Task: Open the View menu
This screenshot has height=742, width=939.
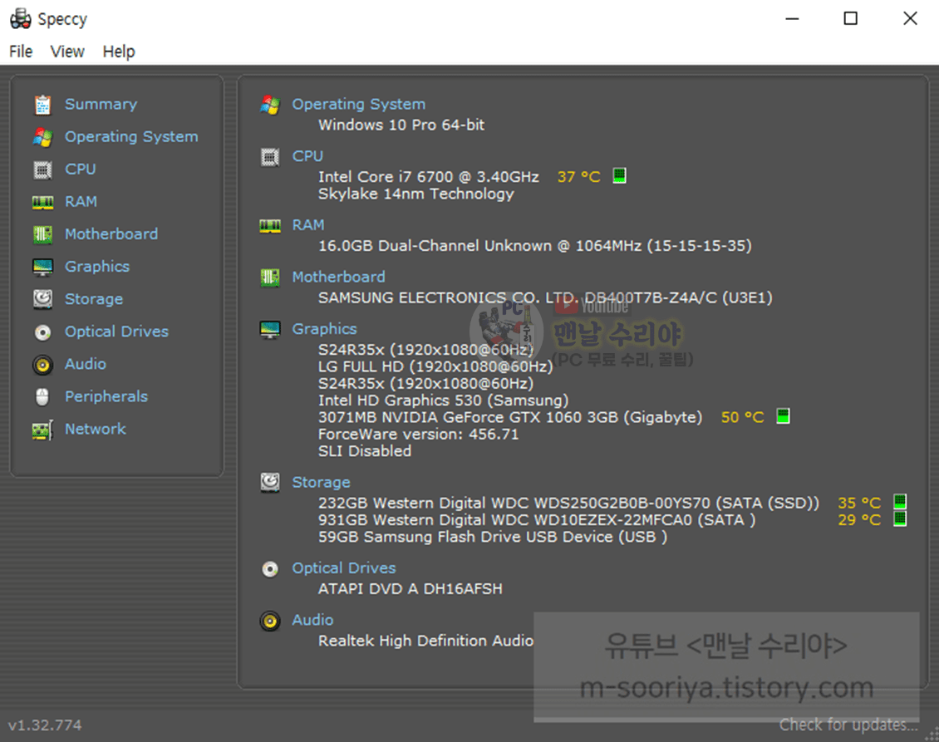Action: point(67,52)
